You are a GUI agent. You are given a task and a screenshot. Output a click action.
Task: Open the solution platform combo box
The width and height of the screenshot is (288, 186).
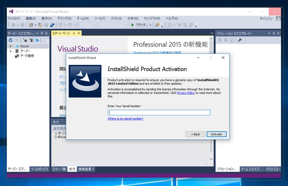pyautogui.click(x=114, y=25)
